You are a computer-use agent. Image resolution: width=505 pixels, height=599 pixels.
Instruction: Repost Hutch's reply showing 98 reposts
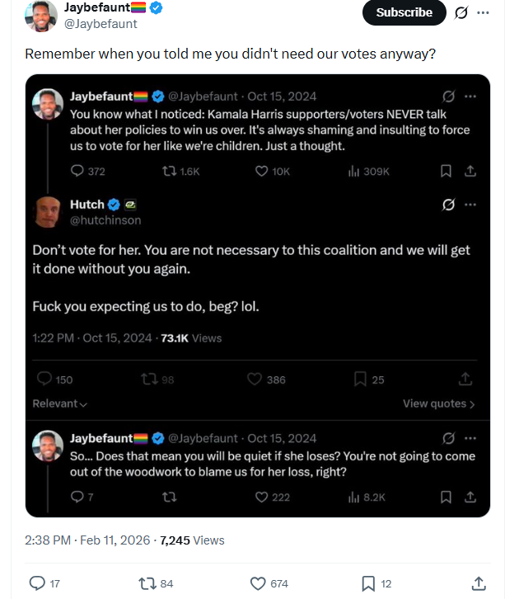point(149,380)
